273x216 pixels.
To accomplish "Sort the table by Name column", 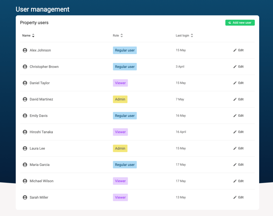I will tap(33, 35).
